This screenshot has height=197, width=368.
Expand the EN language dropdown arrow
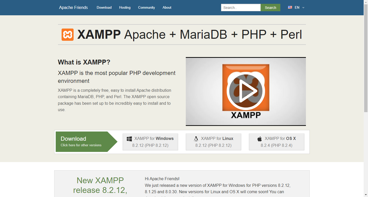point(303,8)
